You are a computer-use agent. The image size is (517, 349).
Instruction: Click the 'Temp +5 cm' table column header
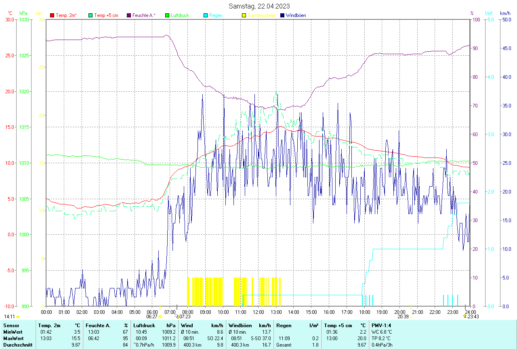(338, 325)
